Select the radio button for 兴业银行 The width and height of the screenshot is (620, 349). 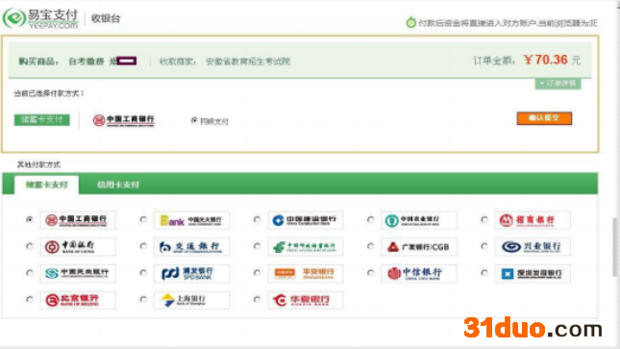[x=484, y=246]
